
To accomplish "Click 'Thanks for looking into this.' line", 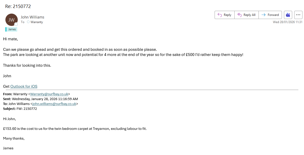I will tap(27, 65).
